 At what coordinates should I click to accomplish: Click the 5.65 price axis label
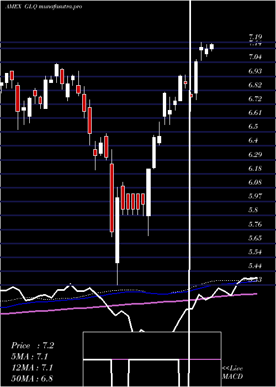click(x=255, y=238)
